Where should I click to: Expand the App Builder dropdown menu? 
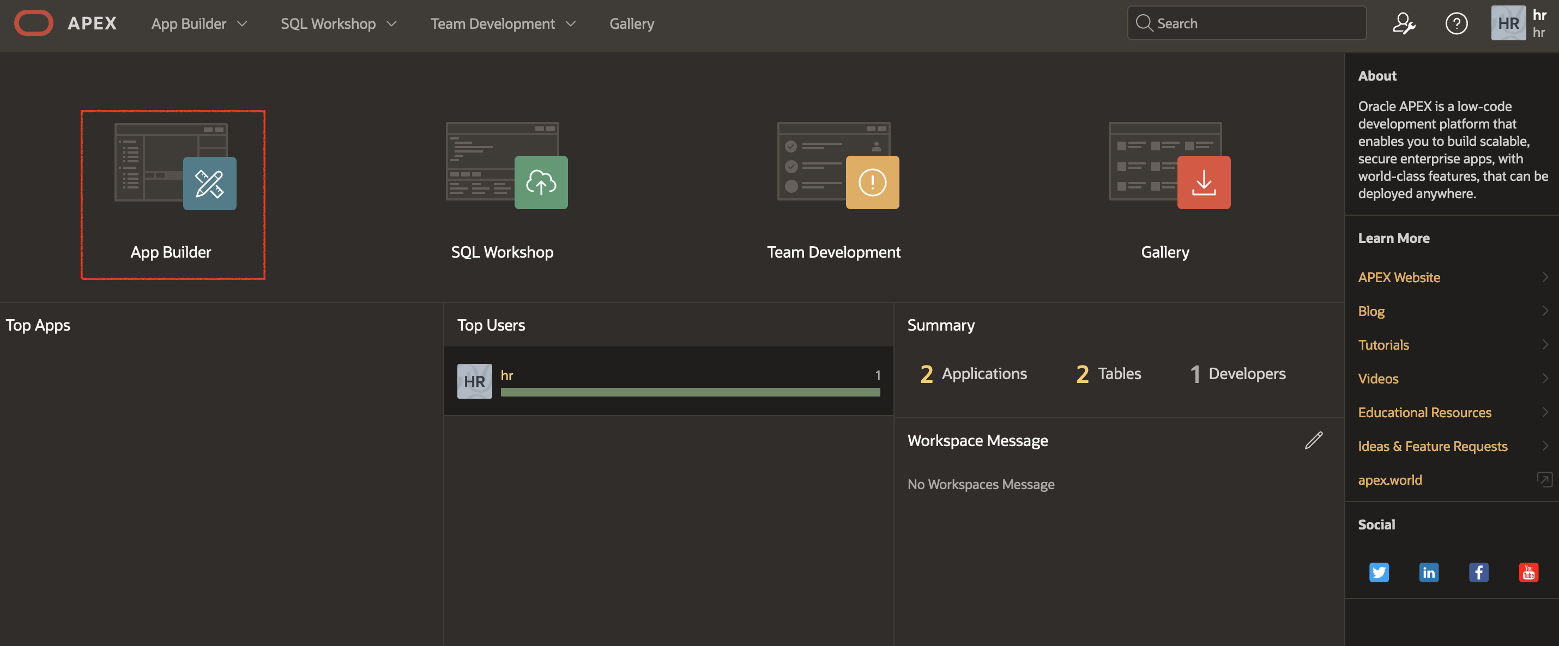pyautogui.click(x=198, y=23)
